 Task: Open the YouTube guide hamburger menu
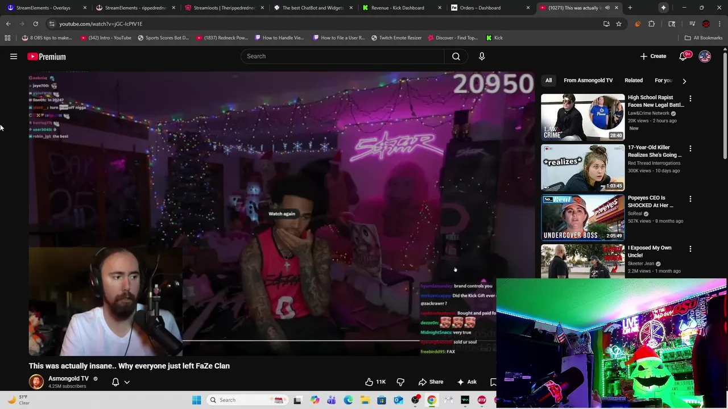(x=14, y=56)
